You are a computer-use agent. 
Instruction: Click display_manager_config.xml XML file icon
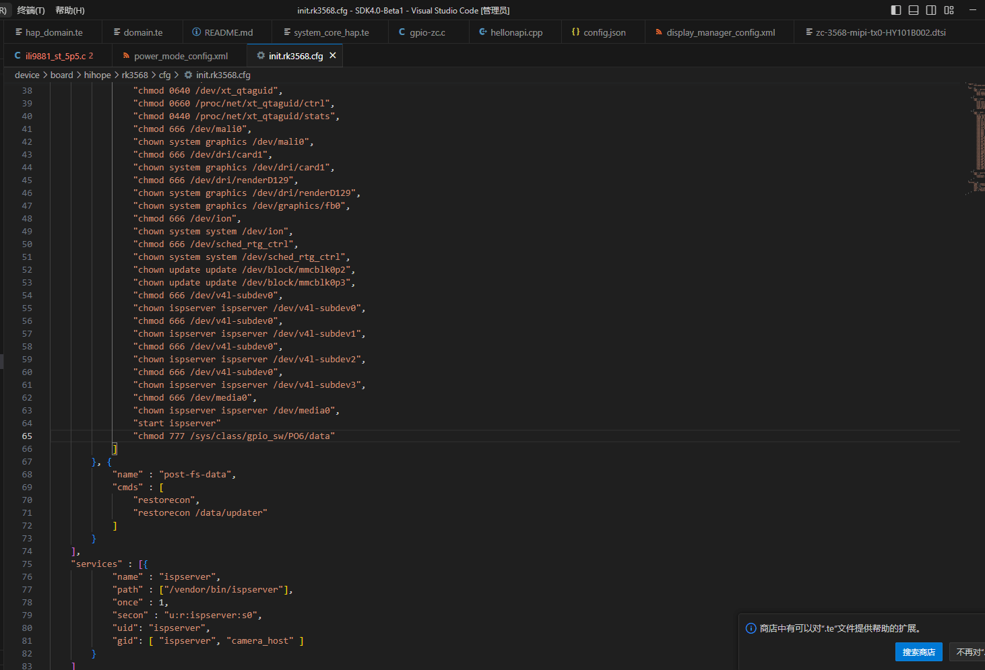click(x=658, y=32)
